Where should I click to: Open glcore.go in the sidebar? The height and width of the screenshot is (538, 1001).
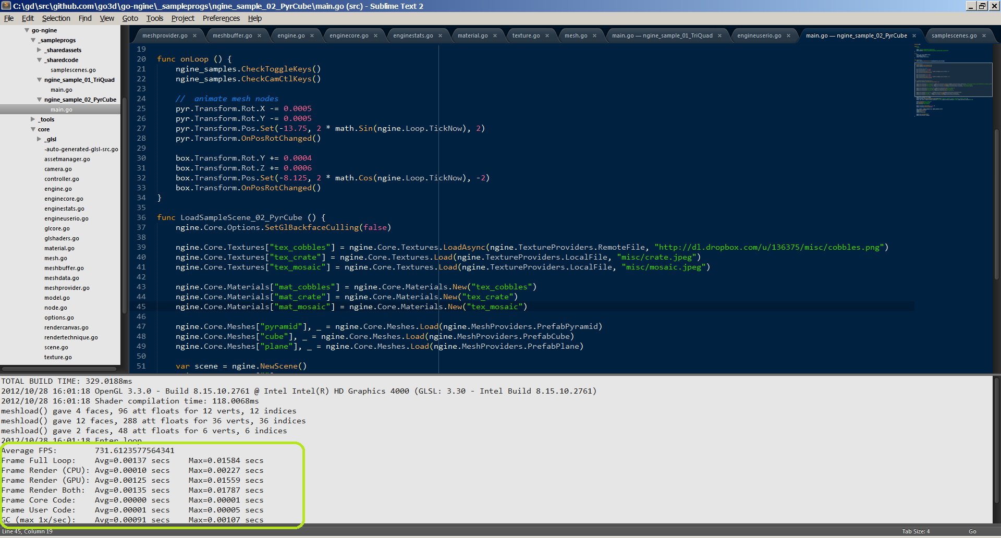tap(57, 228)
